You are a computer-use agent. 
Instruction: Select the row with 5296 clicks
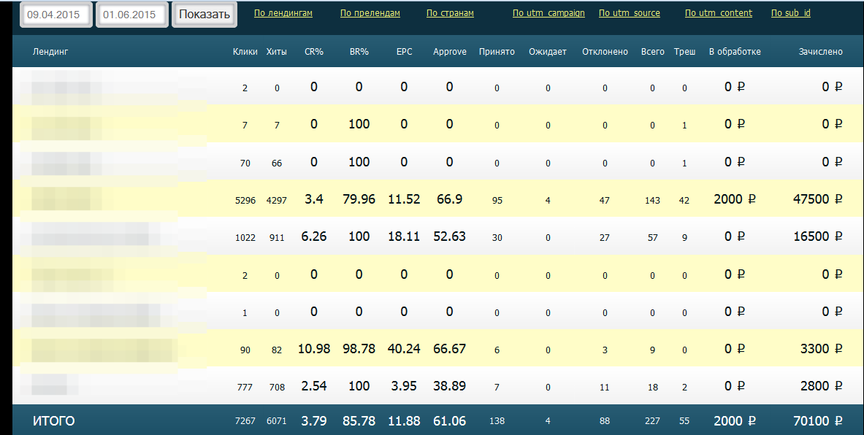click(245, 200)
